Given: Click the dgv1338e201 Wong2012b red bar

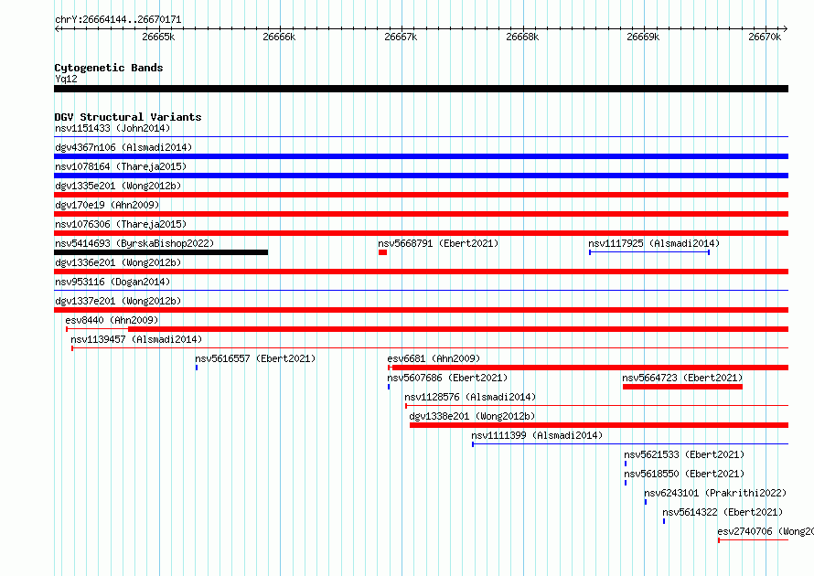Looking at the screenshot, I should coord(599,425).
